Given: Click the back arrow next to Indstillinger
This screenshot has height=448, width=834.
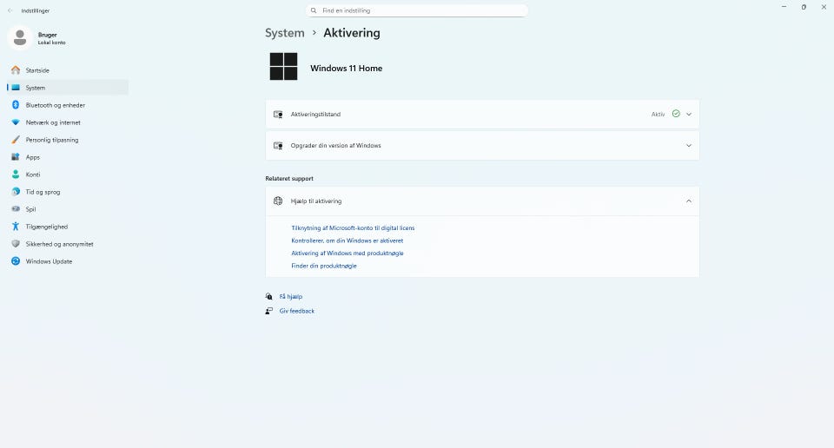Looking at the screenshot, I should [x=10, y=10].
